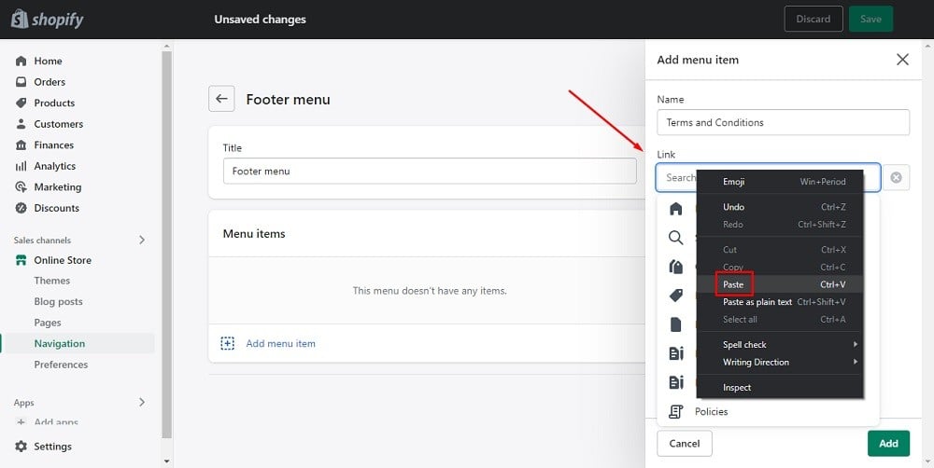Expand the Sales channels section
This screenshot has width=934, height=468.
(x=142, y=240)
